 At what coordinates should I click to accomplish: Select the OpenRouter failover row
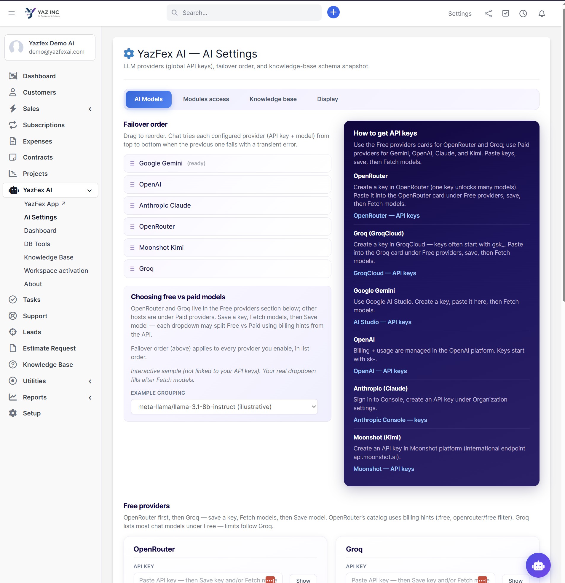227,227
